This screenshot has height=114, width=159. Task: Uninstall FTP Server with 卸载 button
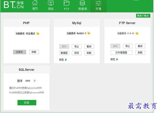pyautogui.click(x=140, y=53)
